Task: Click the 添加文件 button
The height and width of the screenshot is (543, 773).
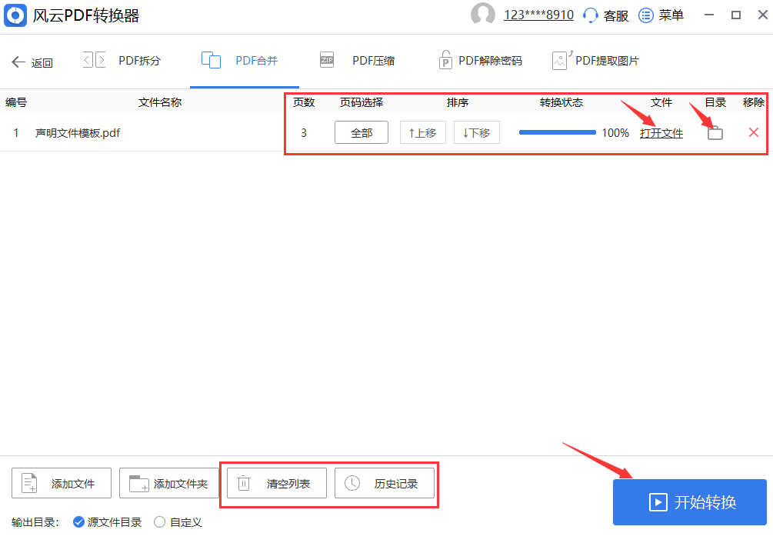Action: click(x=62, y=483)
